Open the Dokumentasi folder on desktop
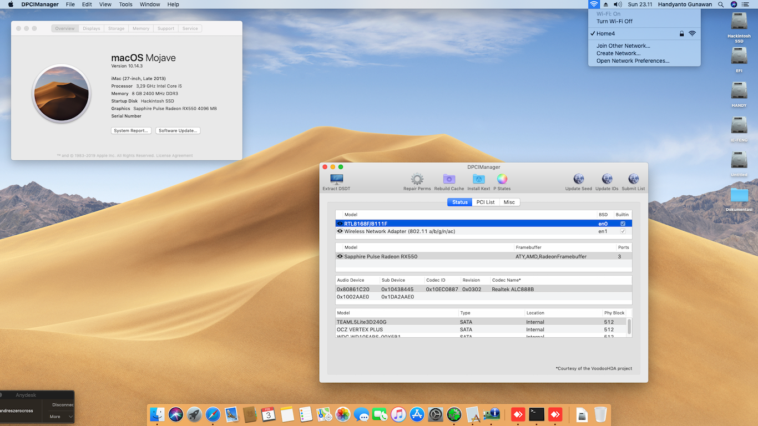This screenshot has height=426, width=758. [x=739, y=195]
